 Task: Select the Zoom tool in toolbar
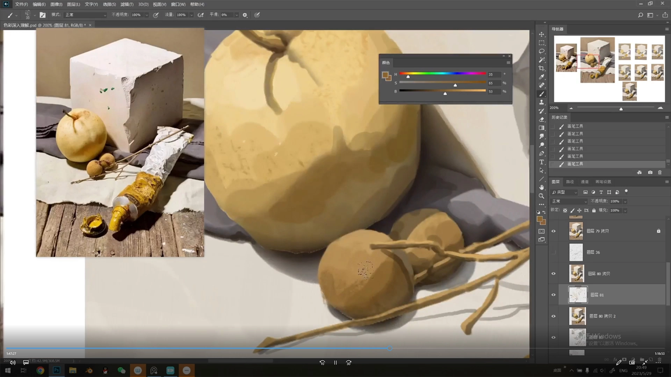click(x=541, y=196)
